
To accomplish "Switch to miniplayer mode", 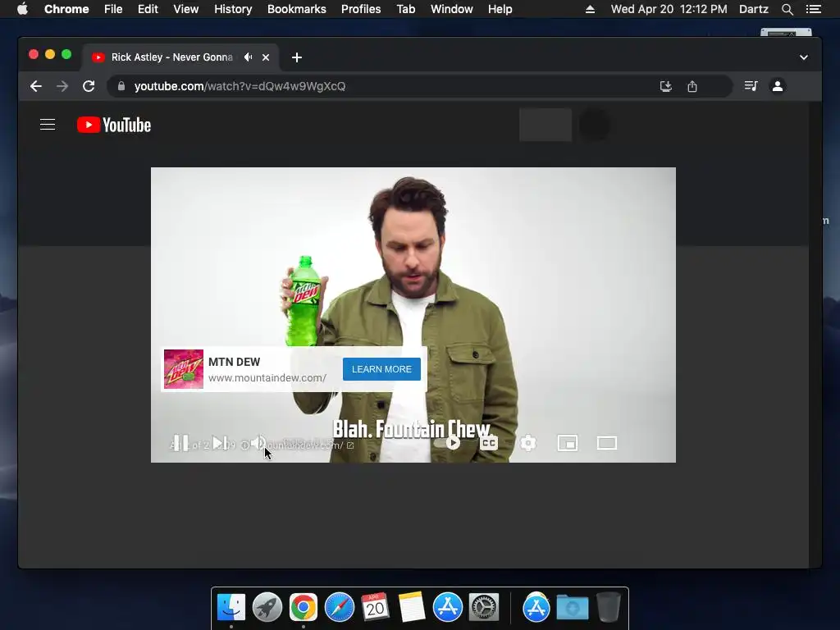I will pyautogui.click(x=568, y=443).
